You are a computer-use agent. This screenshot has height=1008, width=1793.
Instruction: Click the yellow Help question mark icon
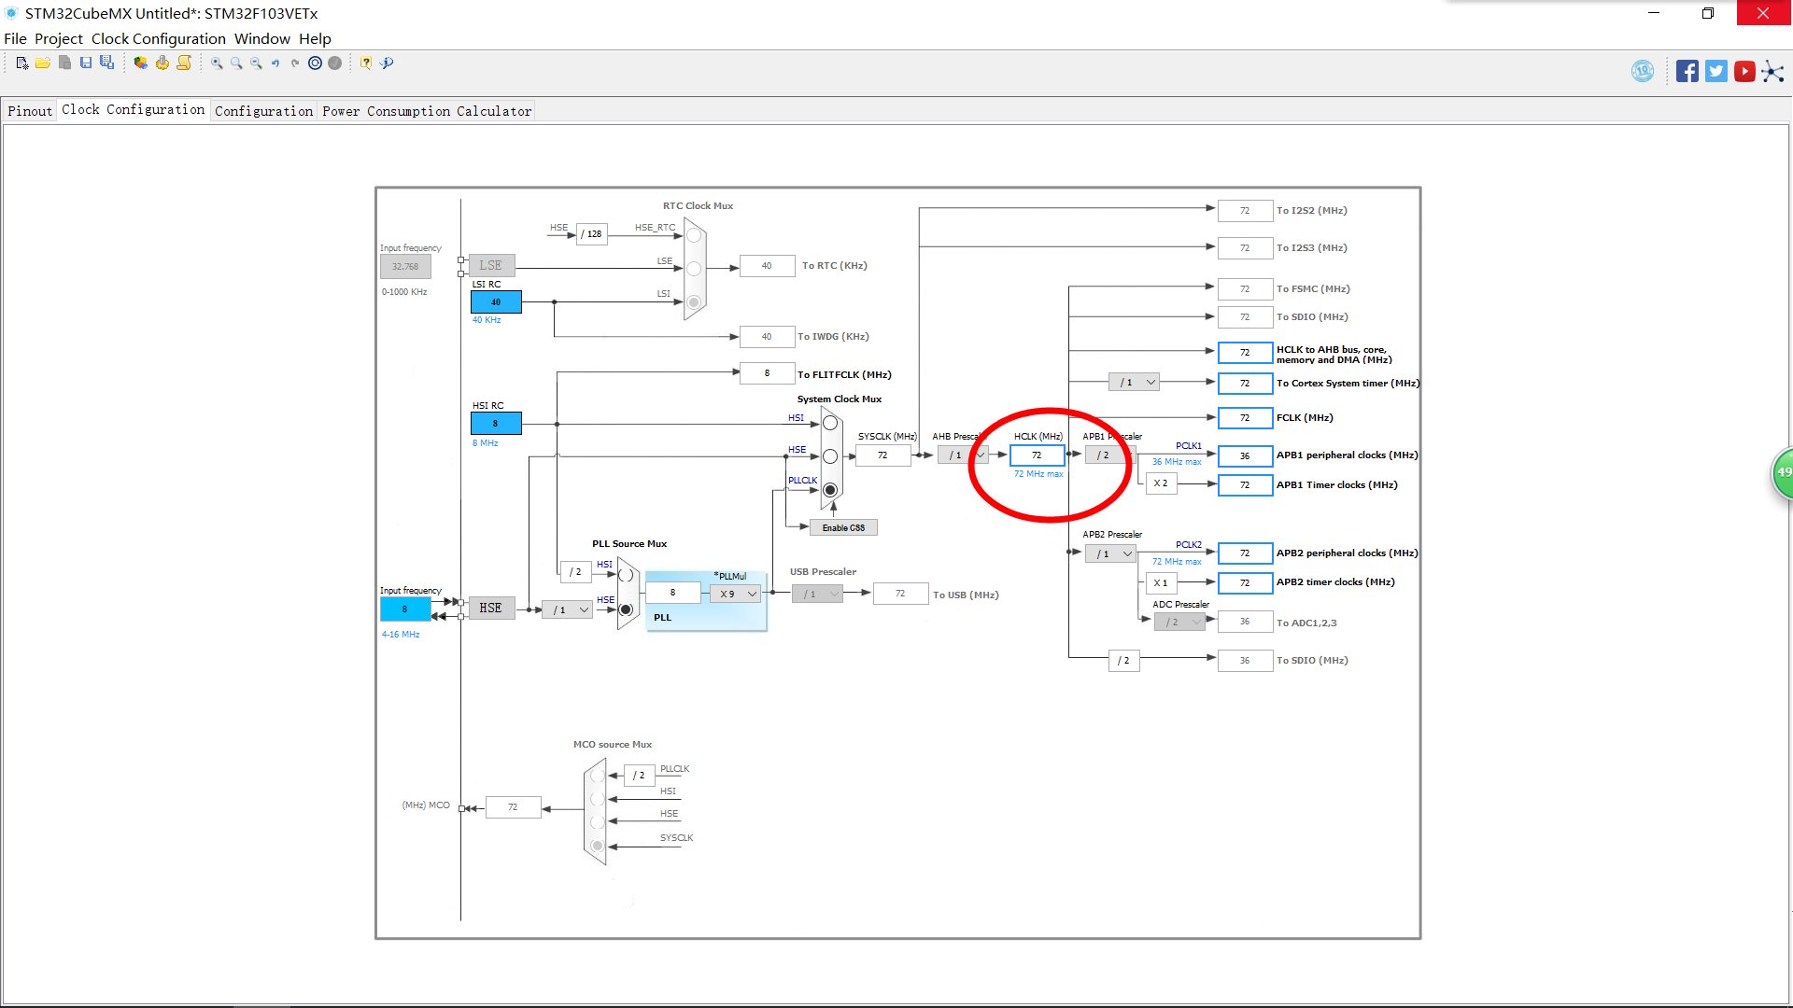(366, 63)
